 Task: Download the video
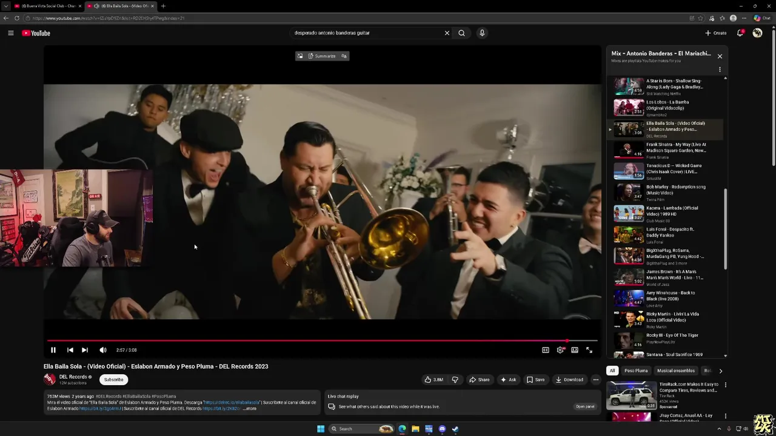[569, 380]
